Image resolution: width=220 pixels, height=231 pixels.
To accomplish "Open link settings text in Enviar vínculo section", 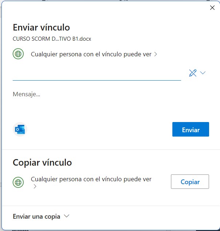I will [91, 54].
